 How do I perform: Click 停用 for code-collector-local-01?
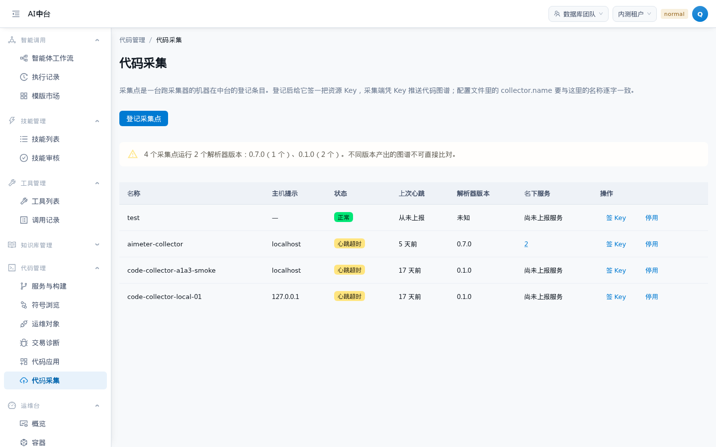pyautogui.click(x=652, y=297)
